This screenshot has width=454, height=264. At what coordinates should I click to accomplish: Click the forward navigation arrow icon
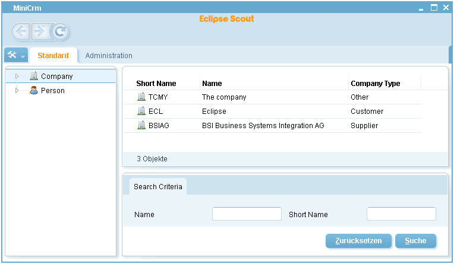40,31
